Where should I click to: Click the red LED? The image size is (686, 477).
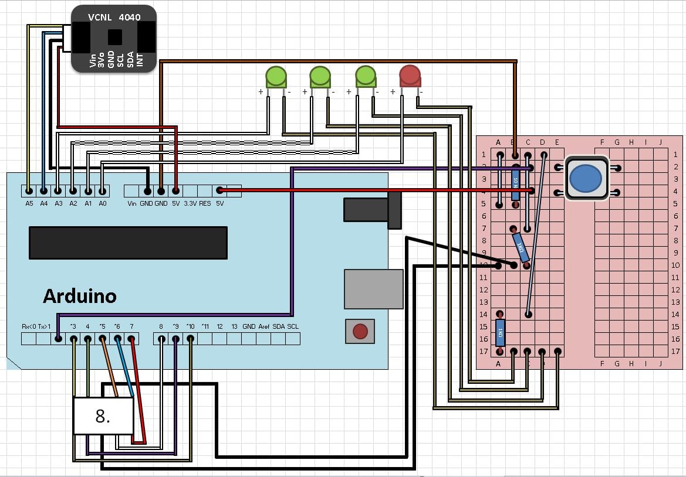point(410,76)
